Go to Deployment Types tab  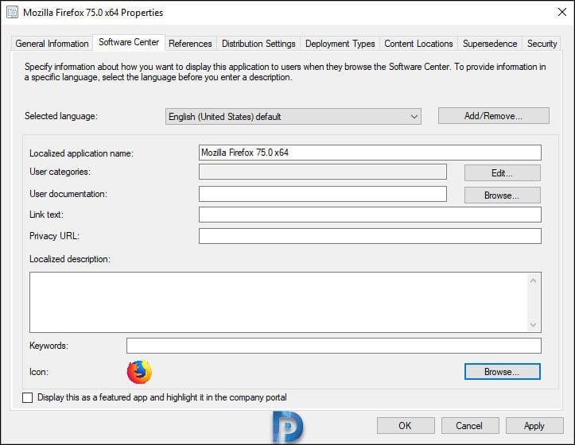tap(340, 44)
